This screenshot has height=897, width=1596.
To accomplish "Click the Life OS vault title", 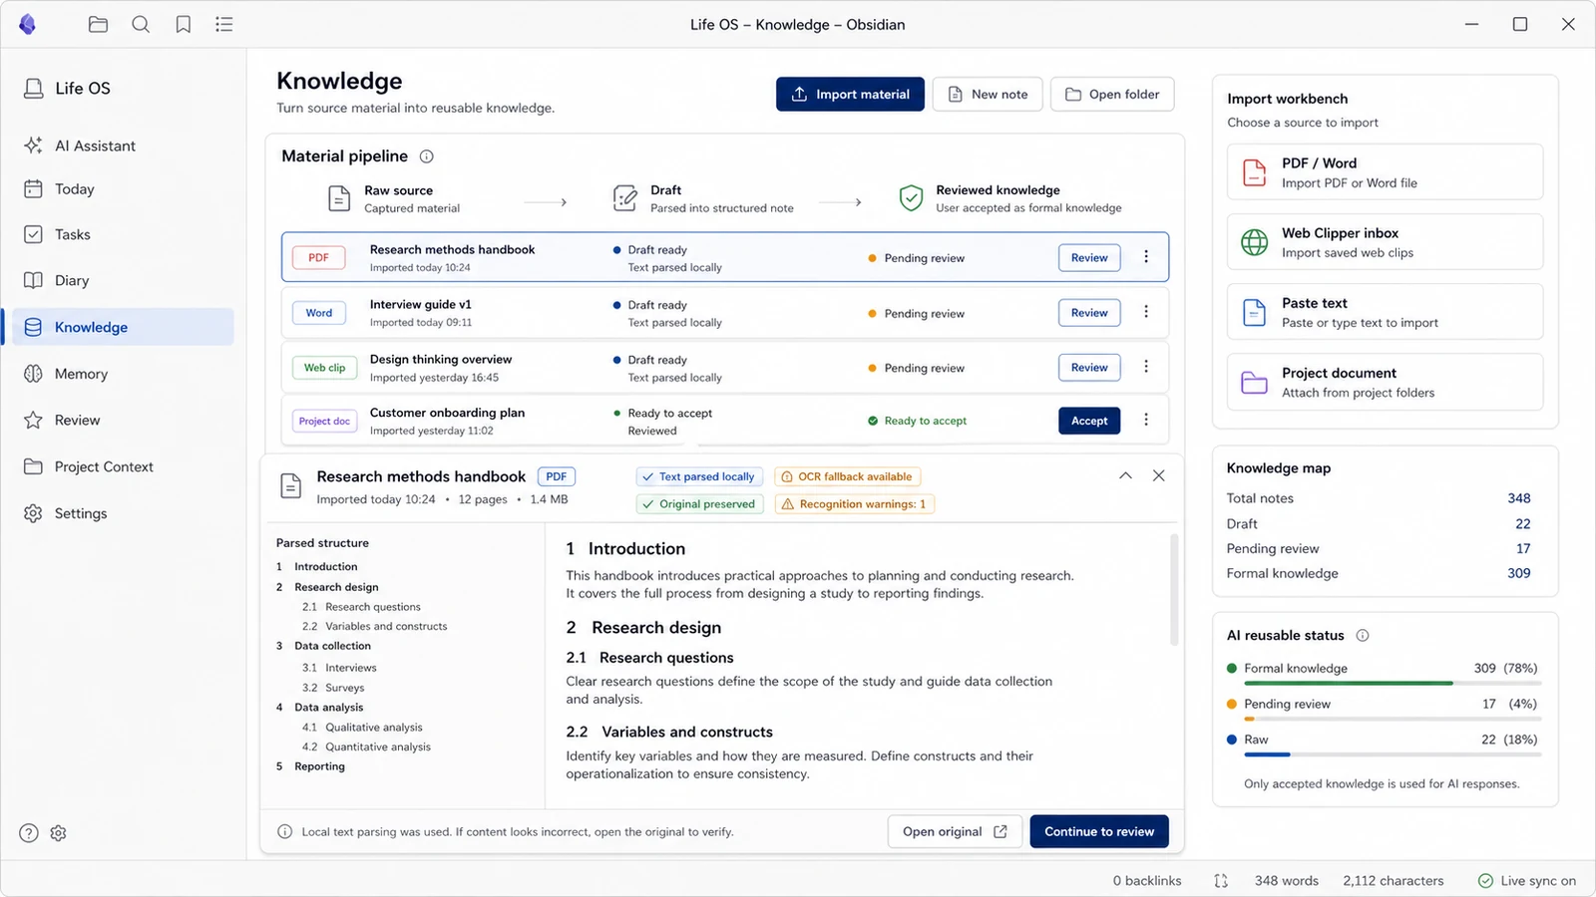I will coord(83,89).
